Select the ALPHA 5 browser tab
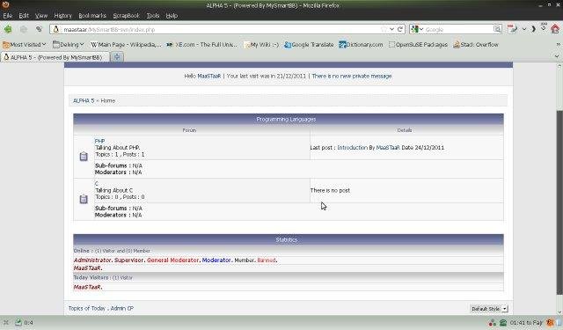This screenshot has height=330, width=563. pos(55,57)
